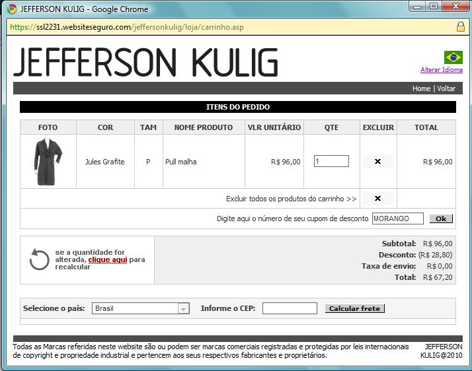Viewport: 472px width, 371px height.
Task: Click the 'JEFFERSON KULIG@2010' footer text
Action: 442,351
